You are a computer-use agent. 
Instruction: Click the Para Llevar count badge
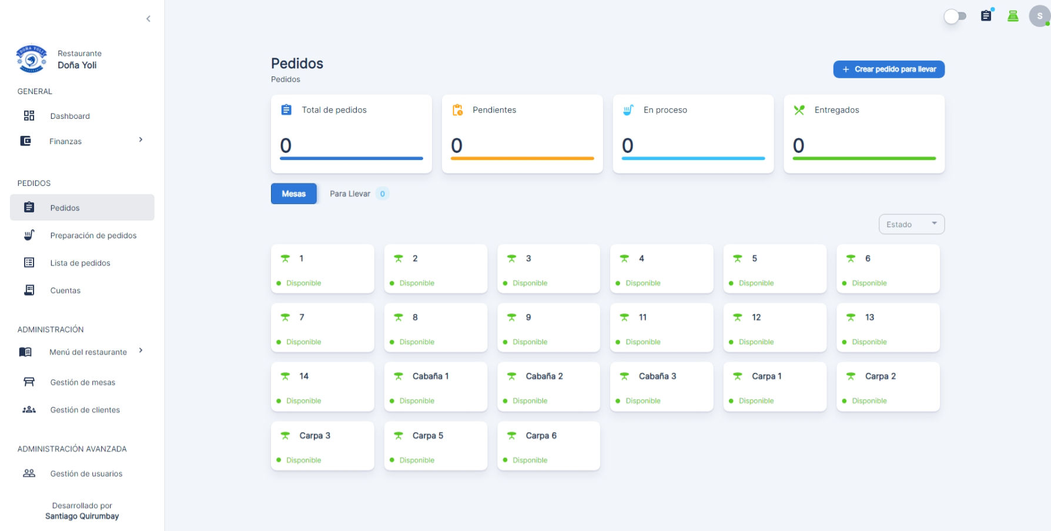[382, 193]
